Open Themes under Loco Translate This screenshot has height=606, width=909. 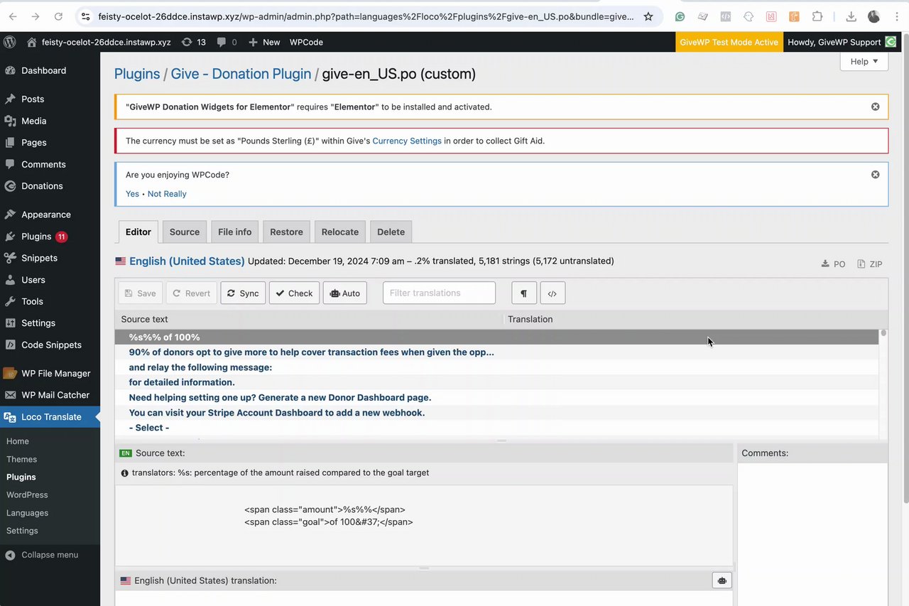[x=21, y=459]
